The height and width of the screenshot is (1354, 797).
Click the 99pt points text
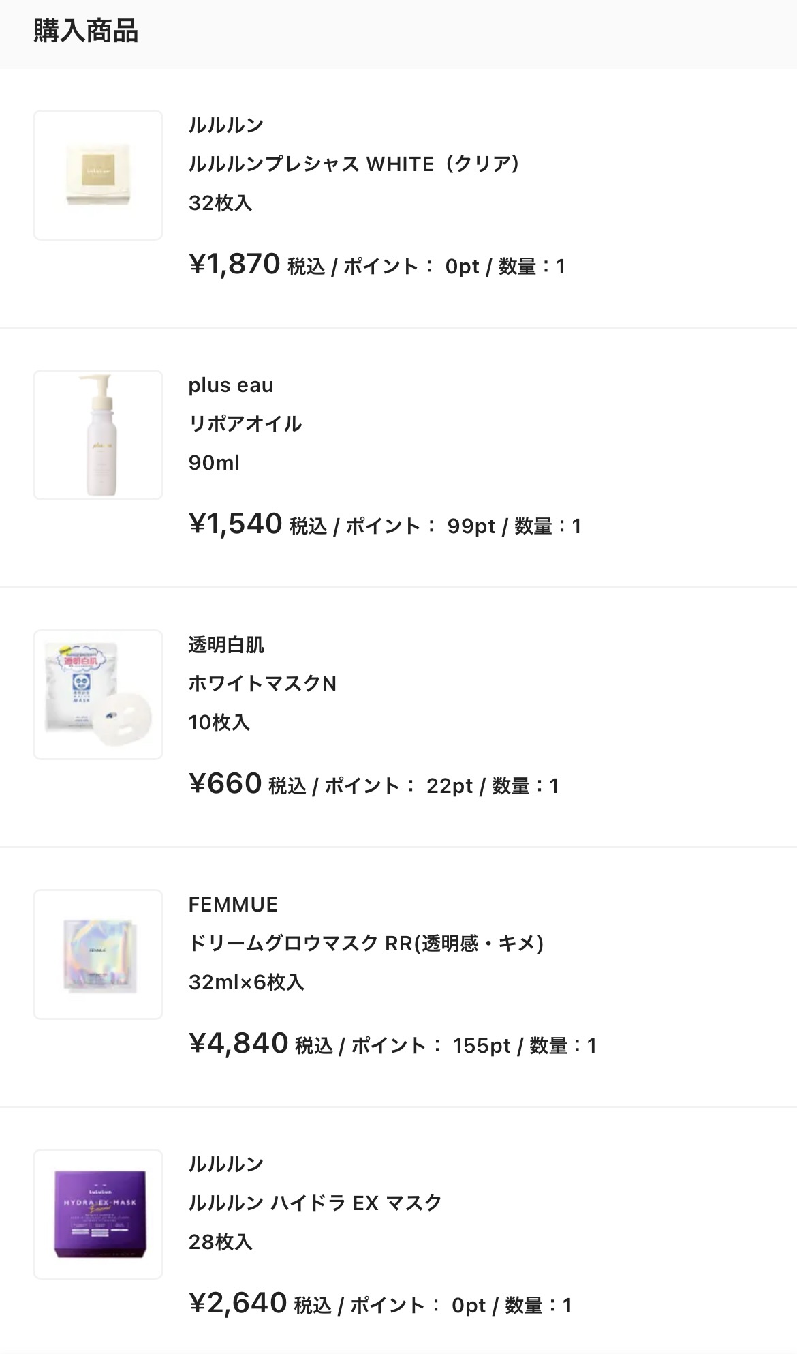point(471,526)
